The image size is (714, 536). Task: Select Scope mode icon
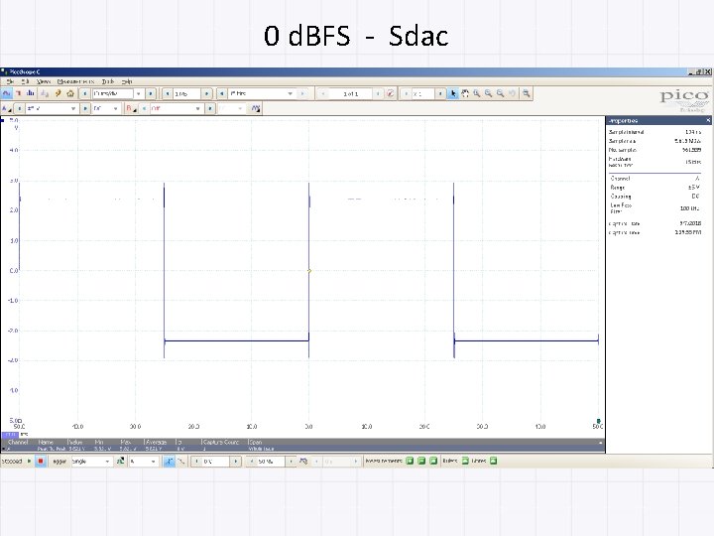coord(6,93)
